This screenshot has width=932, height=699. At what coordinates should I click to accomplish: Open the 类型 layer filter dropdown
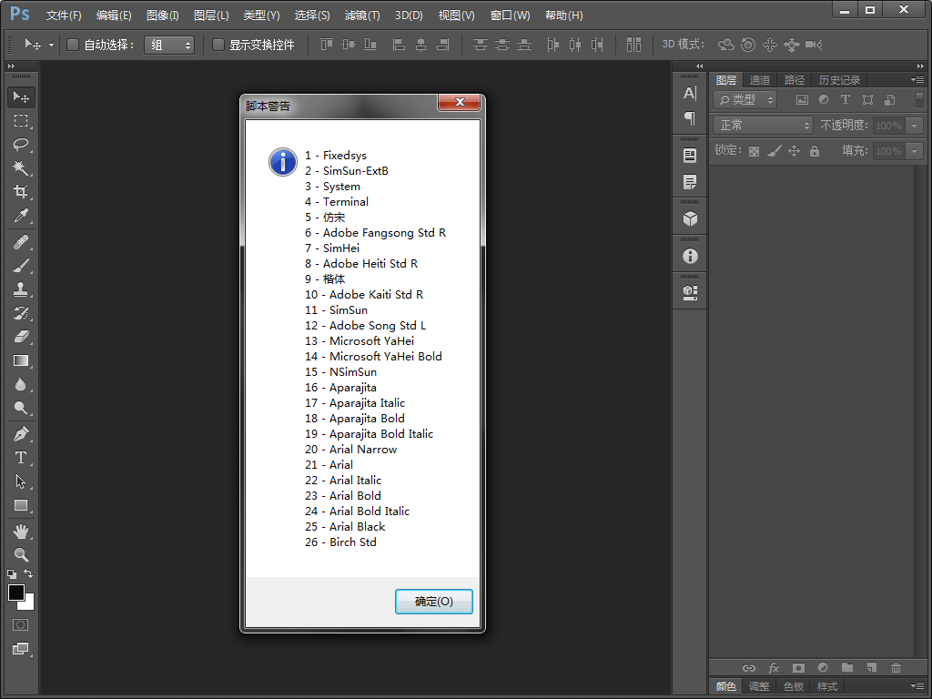click(745, 100)
